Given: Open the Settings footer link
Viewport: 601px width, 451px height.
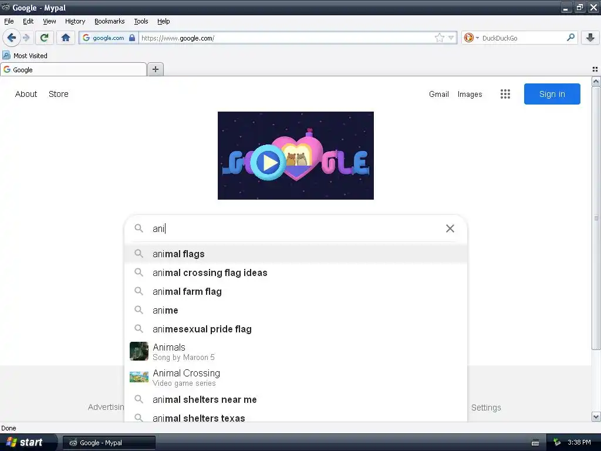Looking at the screenshot, I should (x=486, y=408).
